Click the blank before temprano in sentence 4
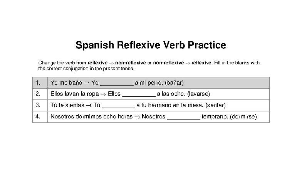Viewport: 302px width, 170px height. point(184,116)
